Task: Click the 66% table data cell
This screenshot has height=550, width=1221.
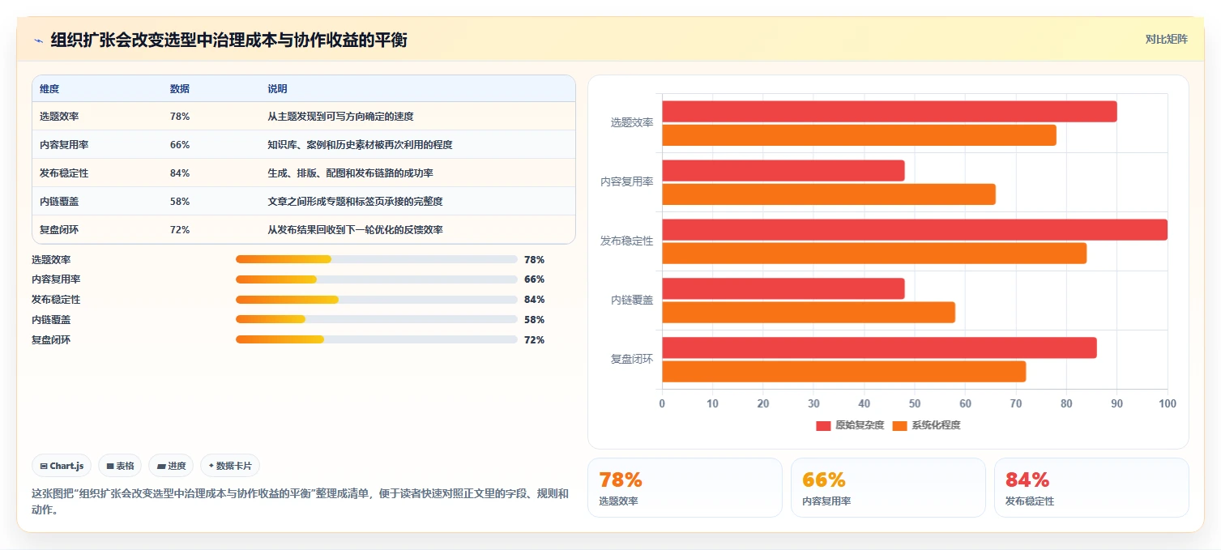Action: [180, 145]
